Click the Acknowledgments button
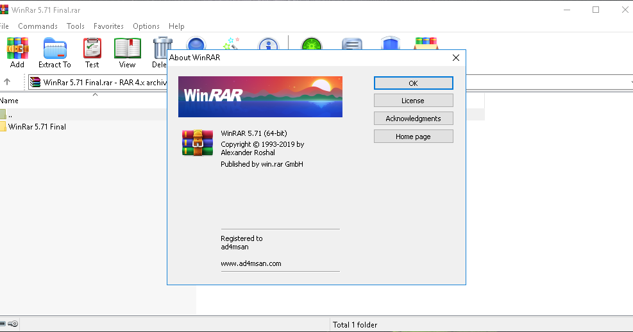The image size is (633, 332). [414, 118]
